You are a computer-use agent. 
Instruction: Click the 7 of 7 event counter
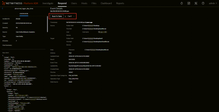coord(70,16)
